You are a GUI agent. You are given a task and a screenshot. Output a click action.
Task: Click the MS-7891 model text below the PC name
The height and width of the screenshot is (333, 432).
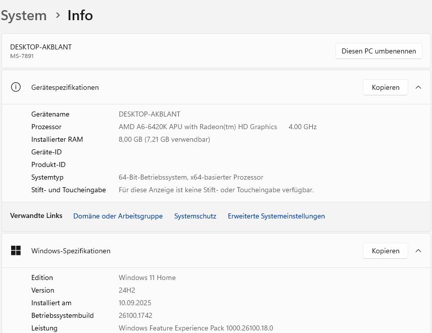(22, 56)
